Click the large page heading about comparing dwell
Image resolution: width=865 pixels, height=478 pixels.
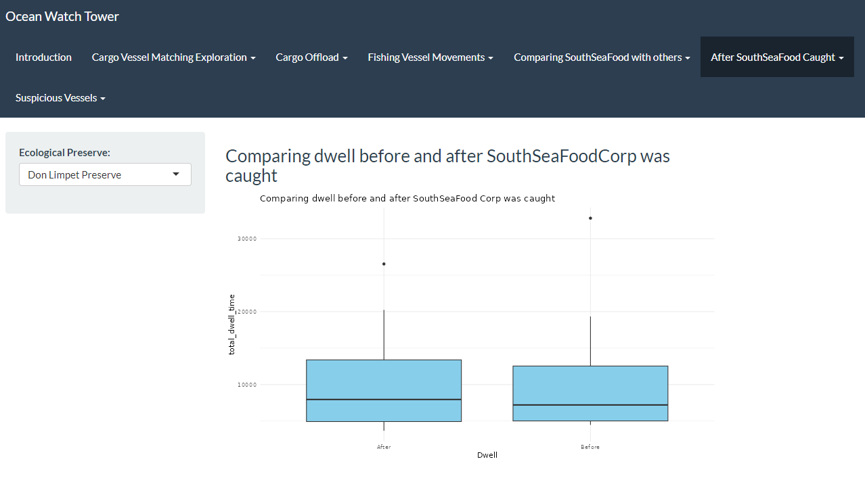447,166
